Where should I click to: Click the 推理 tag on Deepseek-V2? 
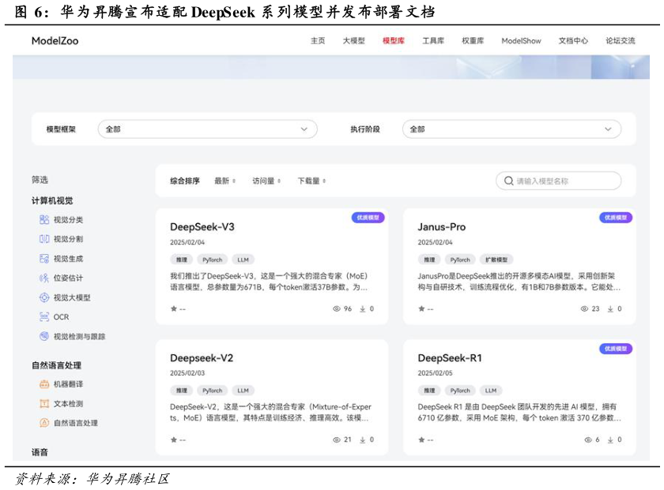click(181, 390)
